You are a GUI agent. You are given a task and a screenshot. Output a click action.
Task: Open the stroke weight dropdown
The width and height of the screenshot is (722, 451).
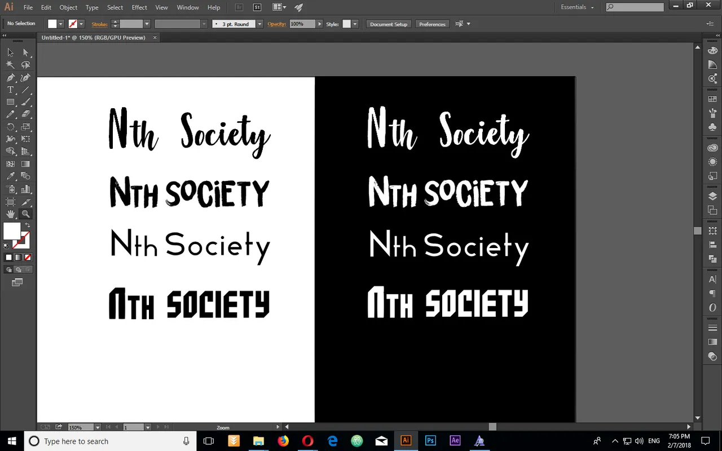click(x=147, y=24)
